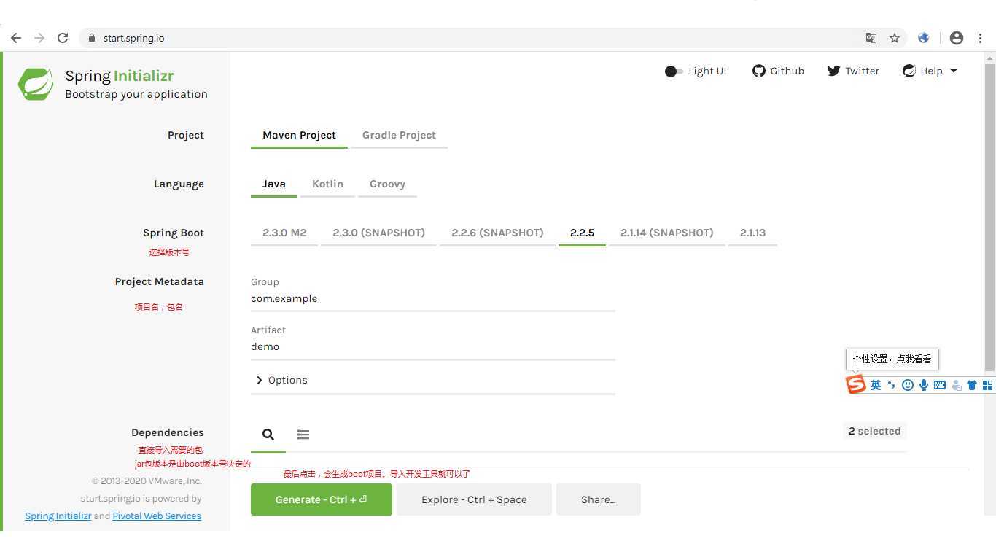
Task: Open Sogou skin shirt icon
Action: (972, 385)
